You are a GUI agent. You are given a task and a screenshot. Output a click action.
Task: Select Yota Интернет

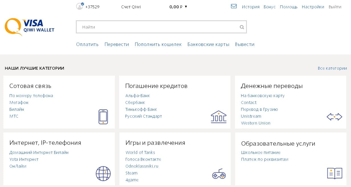[24, 159]
